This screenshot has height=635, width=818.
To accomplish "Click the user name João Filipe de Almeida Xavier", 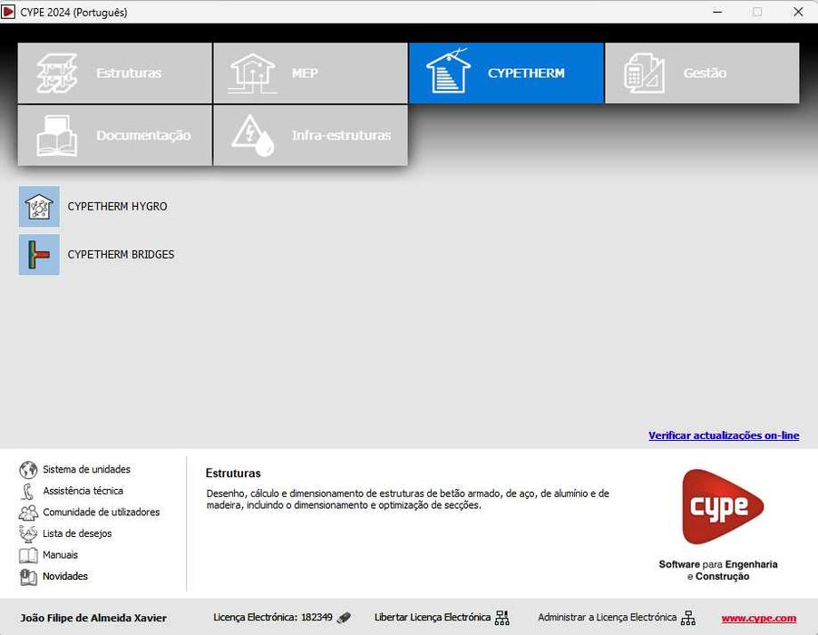I will click(x=93, y=619).
